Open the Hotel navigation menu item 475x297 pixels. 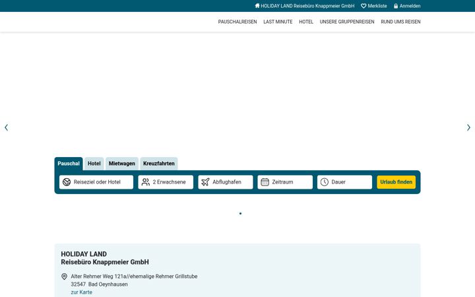[306, 22]
